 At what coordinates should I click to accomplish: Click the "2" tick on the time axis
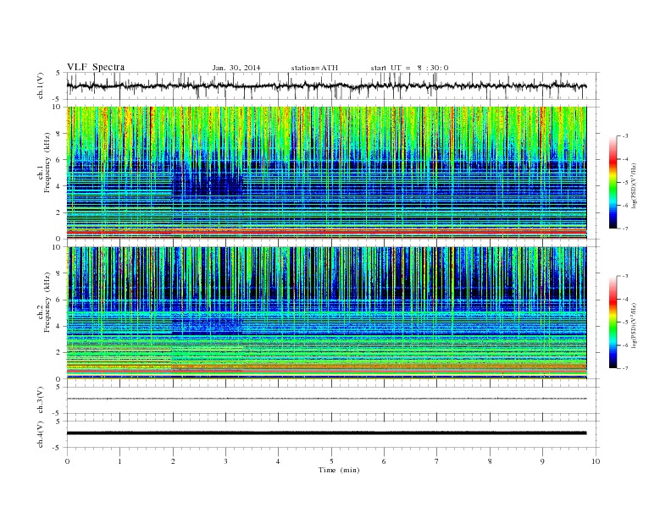[x=173, y=461]
